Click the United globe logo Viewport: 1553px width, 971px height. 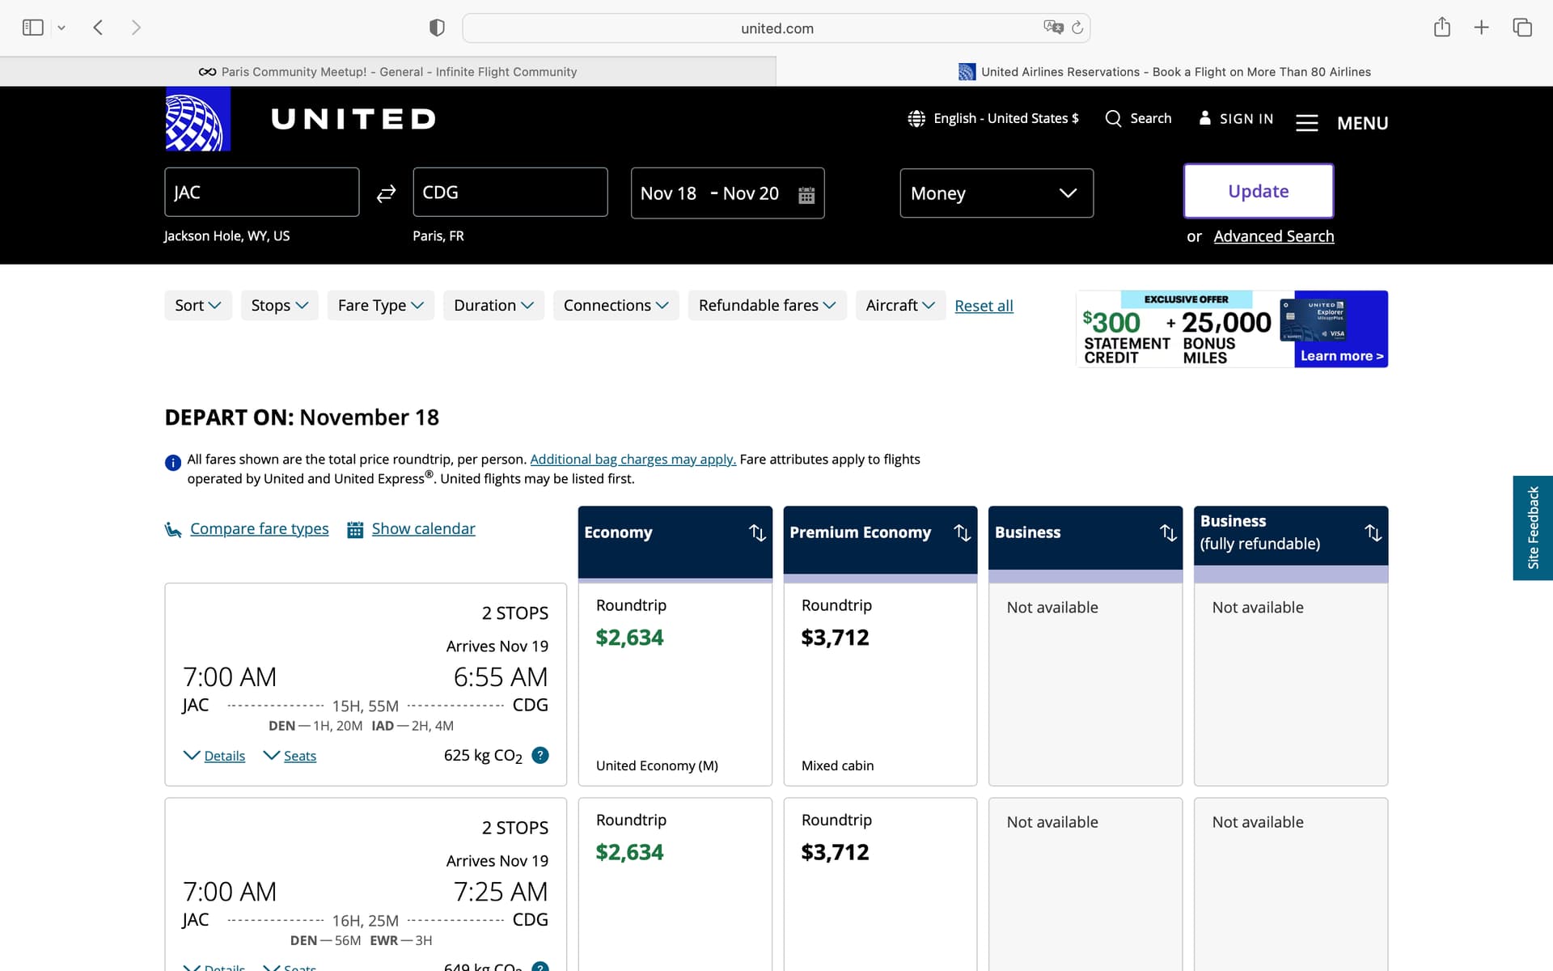[197, 119]
